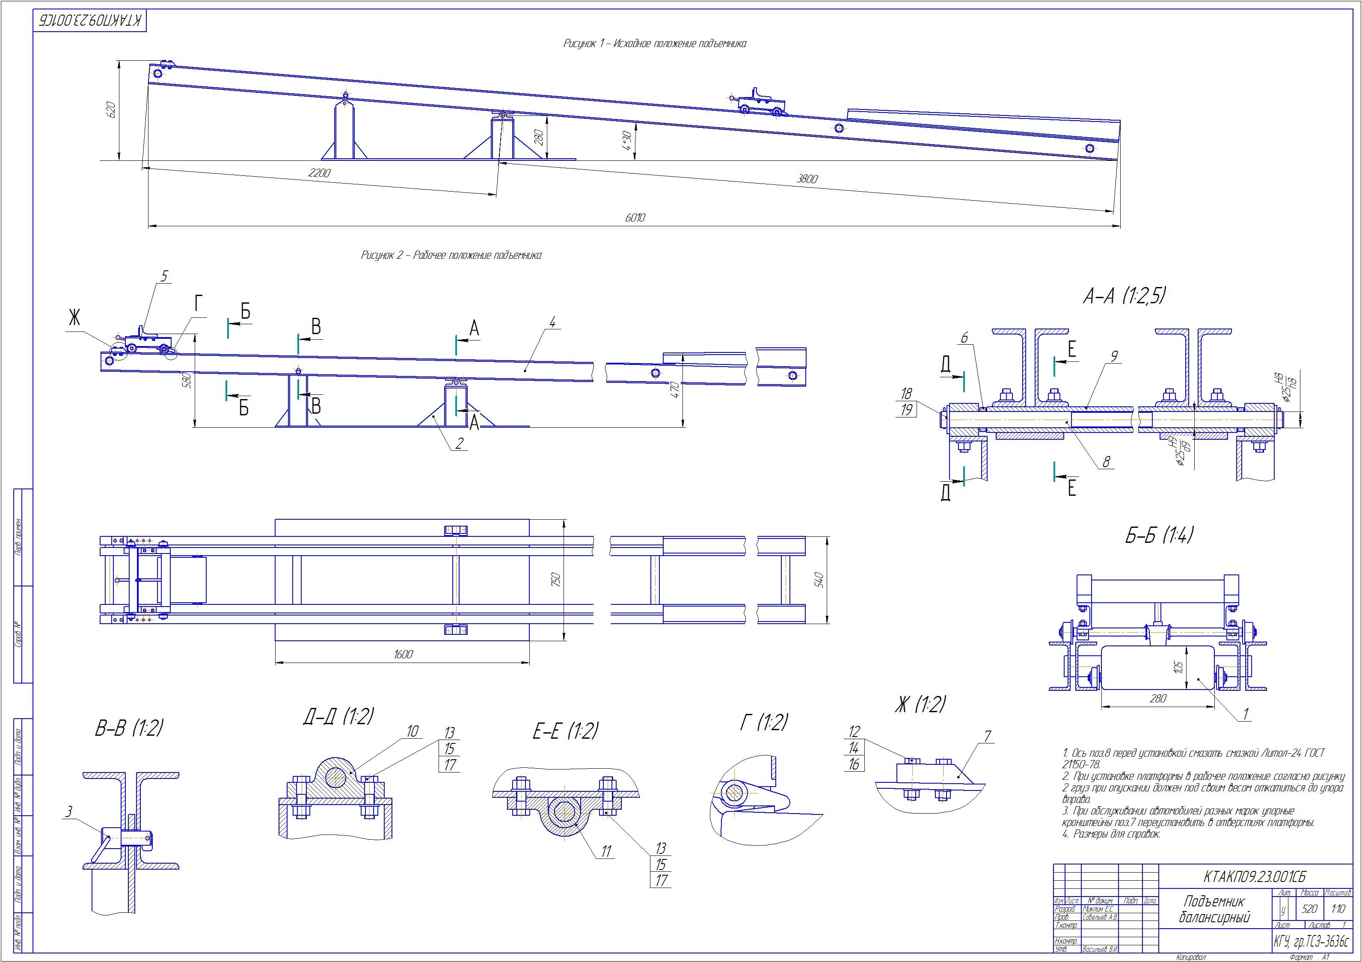Select the 4°30 angle dimension
Viewport: 1362px width, 962px height.
628,141
